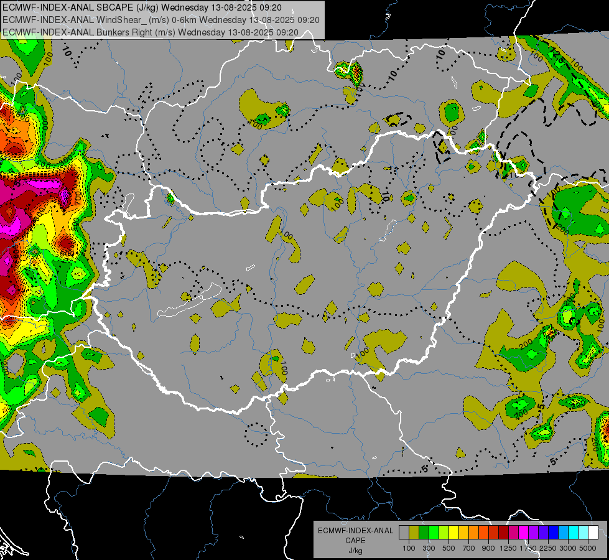Click the WindShear 0-6km title line
This screenshot has width=609, height=560.
pos(160,20)
